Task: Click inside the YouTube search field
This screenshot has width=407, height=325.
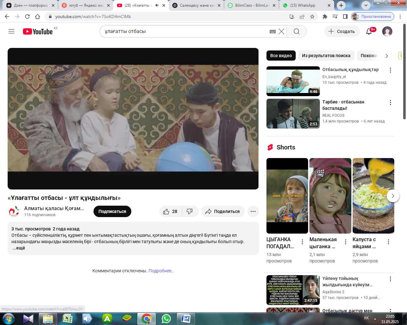Action: [186, 31]
